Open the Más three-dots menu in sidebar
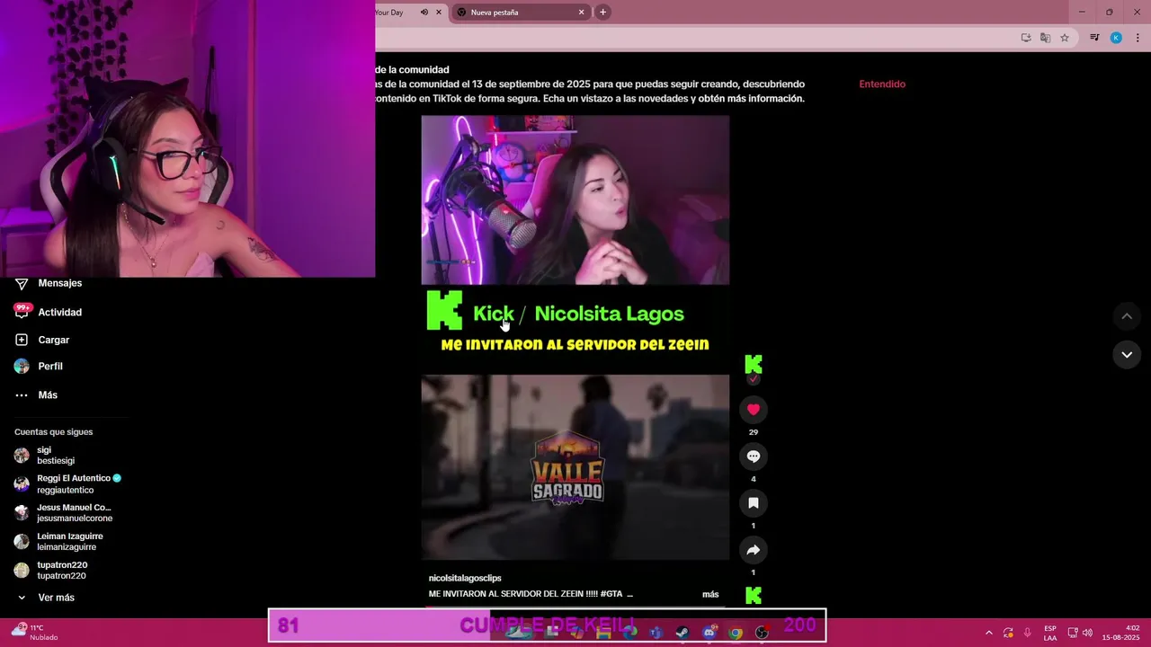Viewport: 1151px width, 647px height. (22, 395)
